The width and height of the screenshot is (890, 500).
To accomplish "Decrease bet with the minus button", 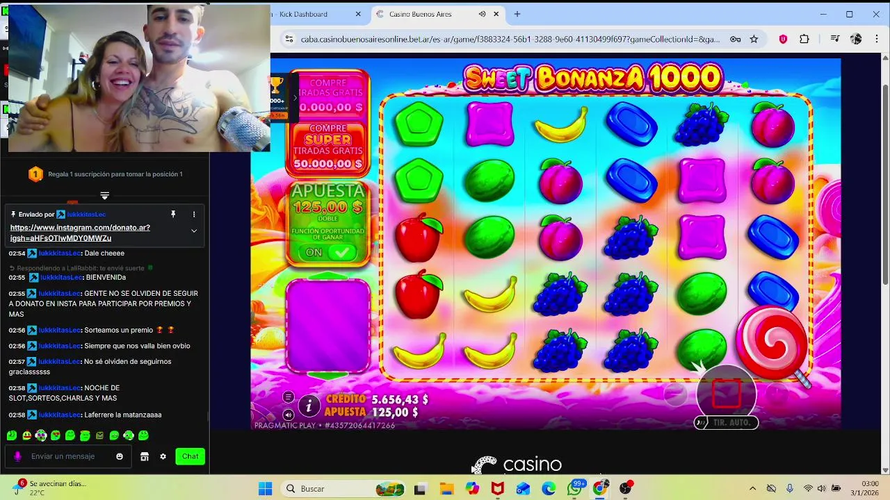I will (675, 394).
